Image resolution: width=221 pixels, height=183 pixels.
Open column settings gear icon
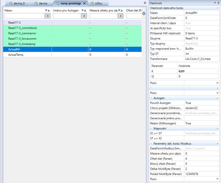[x=144, y=14]
